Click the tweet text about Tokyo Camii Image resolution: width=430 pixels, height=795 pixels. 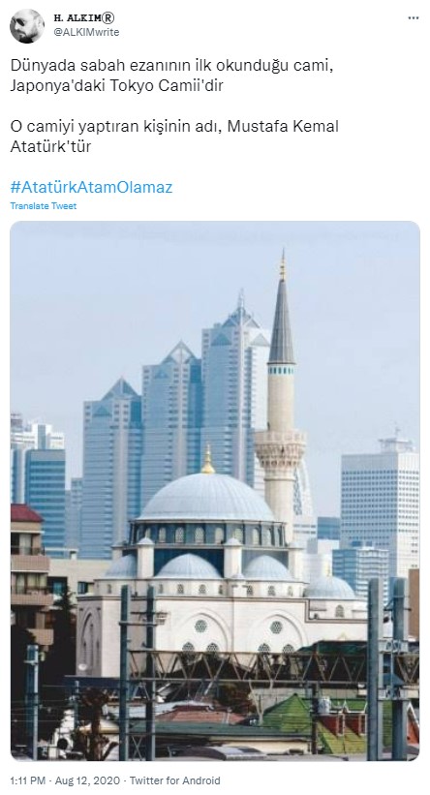171,76
